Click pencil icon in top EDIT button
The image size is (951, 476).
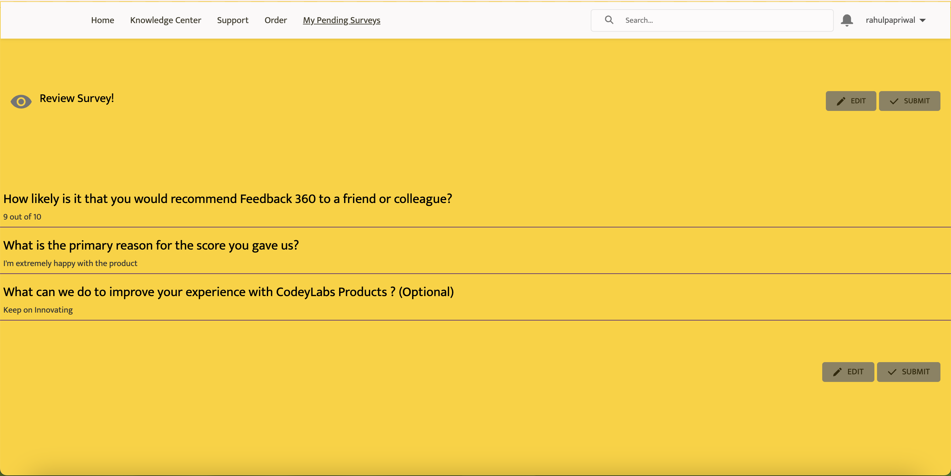pyautogui.click(x=841, y=101)
